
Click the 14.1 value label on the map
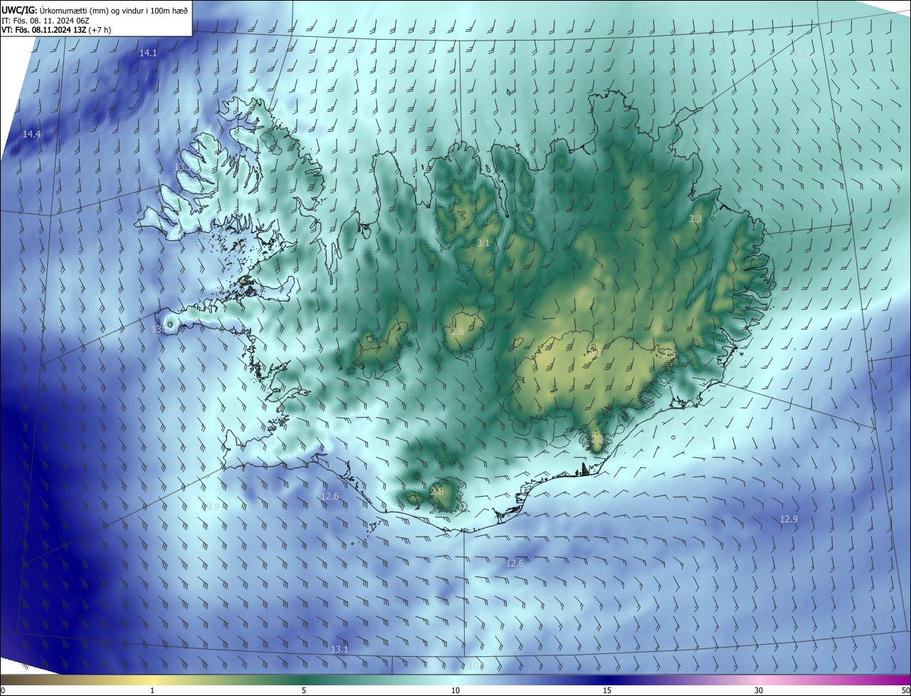click(148, 53)
